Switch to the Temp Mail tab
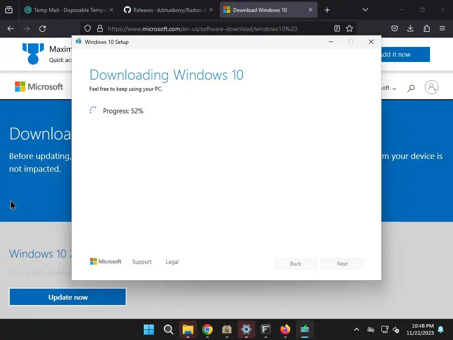The height and width of the screenshot is (340, 453). [68, 10]
